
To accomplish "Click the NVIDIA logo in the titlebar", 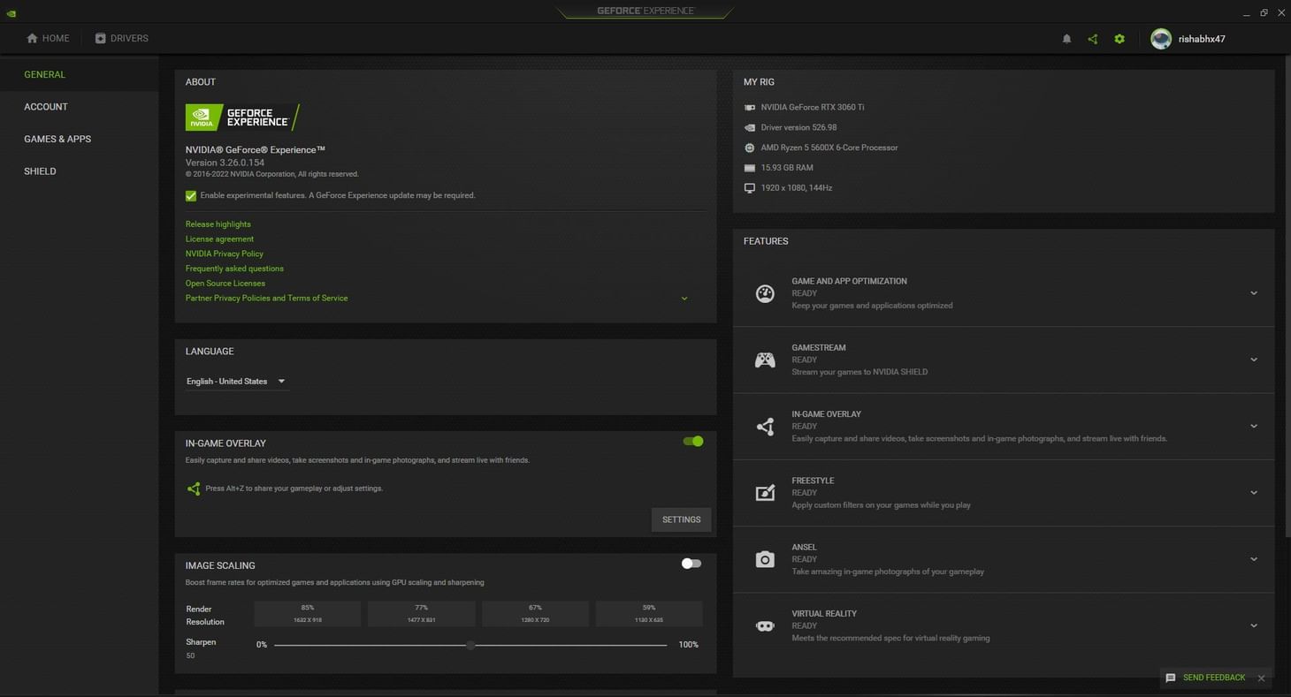I will [x=11, y=12].
